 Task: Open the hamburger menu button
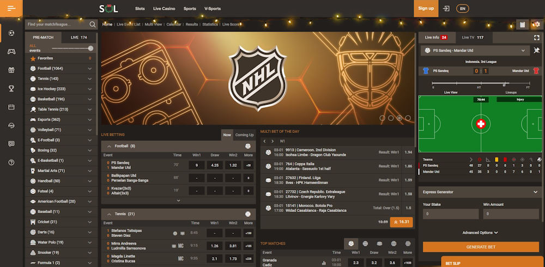click(11, 8)
